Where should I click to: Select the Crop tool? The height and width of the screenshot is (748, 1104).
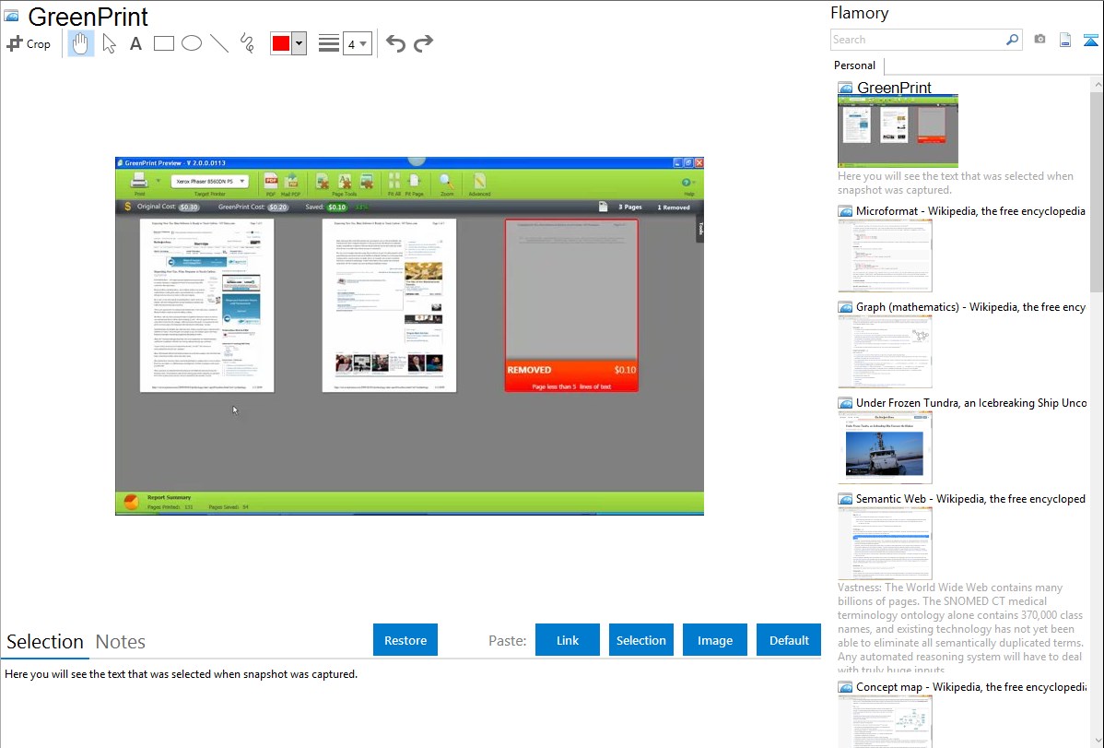[x=29, y=43]
